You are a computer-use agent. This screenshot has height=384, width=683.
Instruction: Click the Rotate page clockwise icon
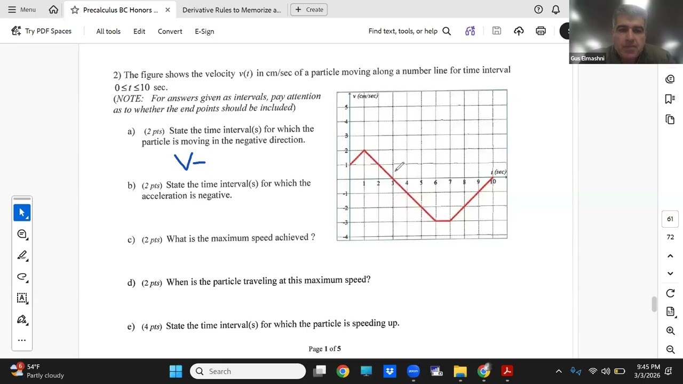[x=670, y=293]
